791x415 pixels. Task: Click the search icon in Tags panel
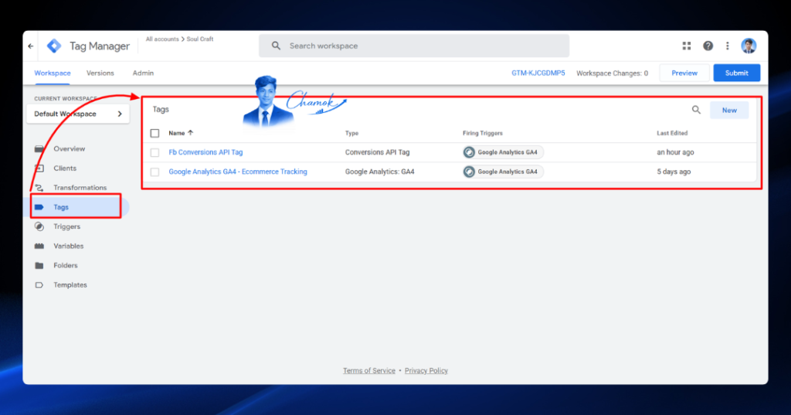click(x=696, y=110)
